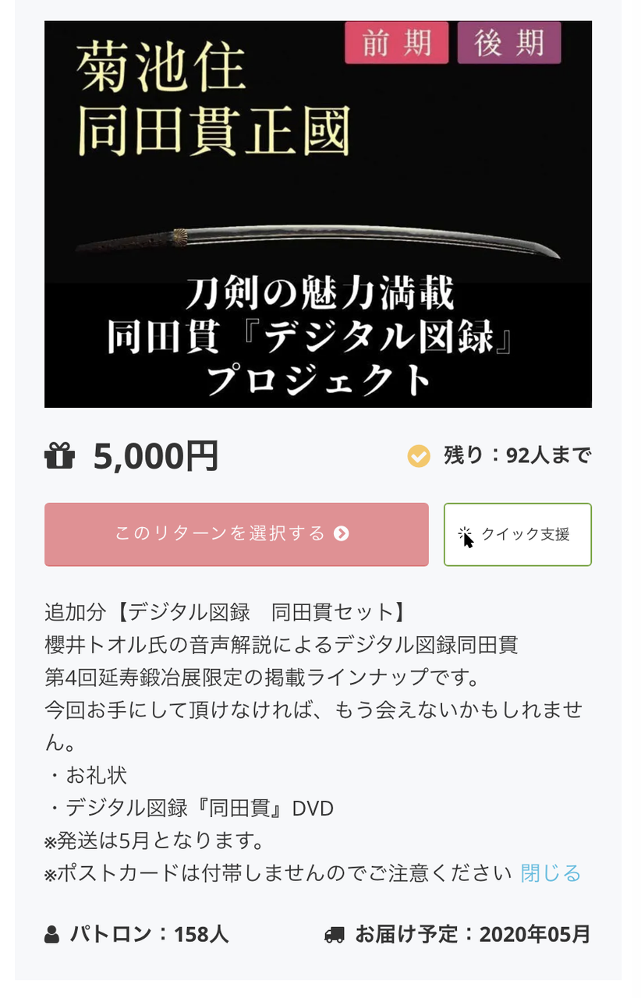Click the 追加分【デジタル図録 同田貫セット】 heading line
Screen dimensions: 641x998
point(225,612)
